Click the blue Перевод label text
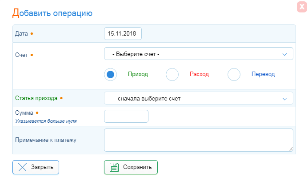This screenshot has height=181, width=308. (x=263, y=74)
